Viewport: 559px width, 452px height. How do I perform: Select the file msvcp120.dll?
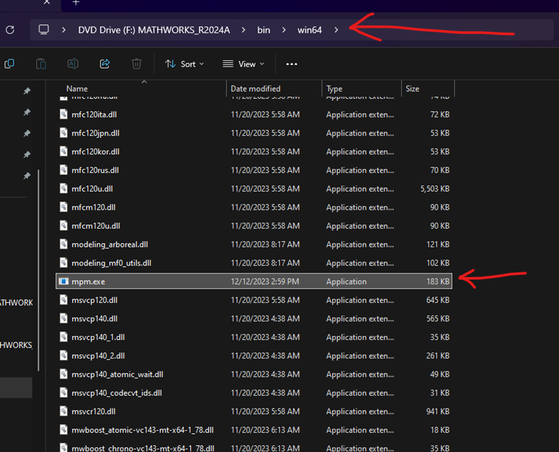95,300
